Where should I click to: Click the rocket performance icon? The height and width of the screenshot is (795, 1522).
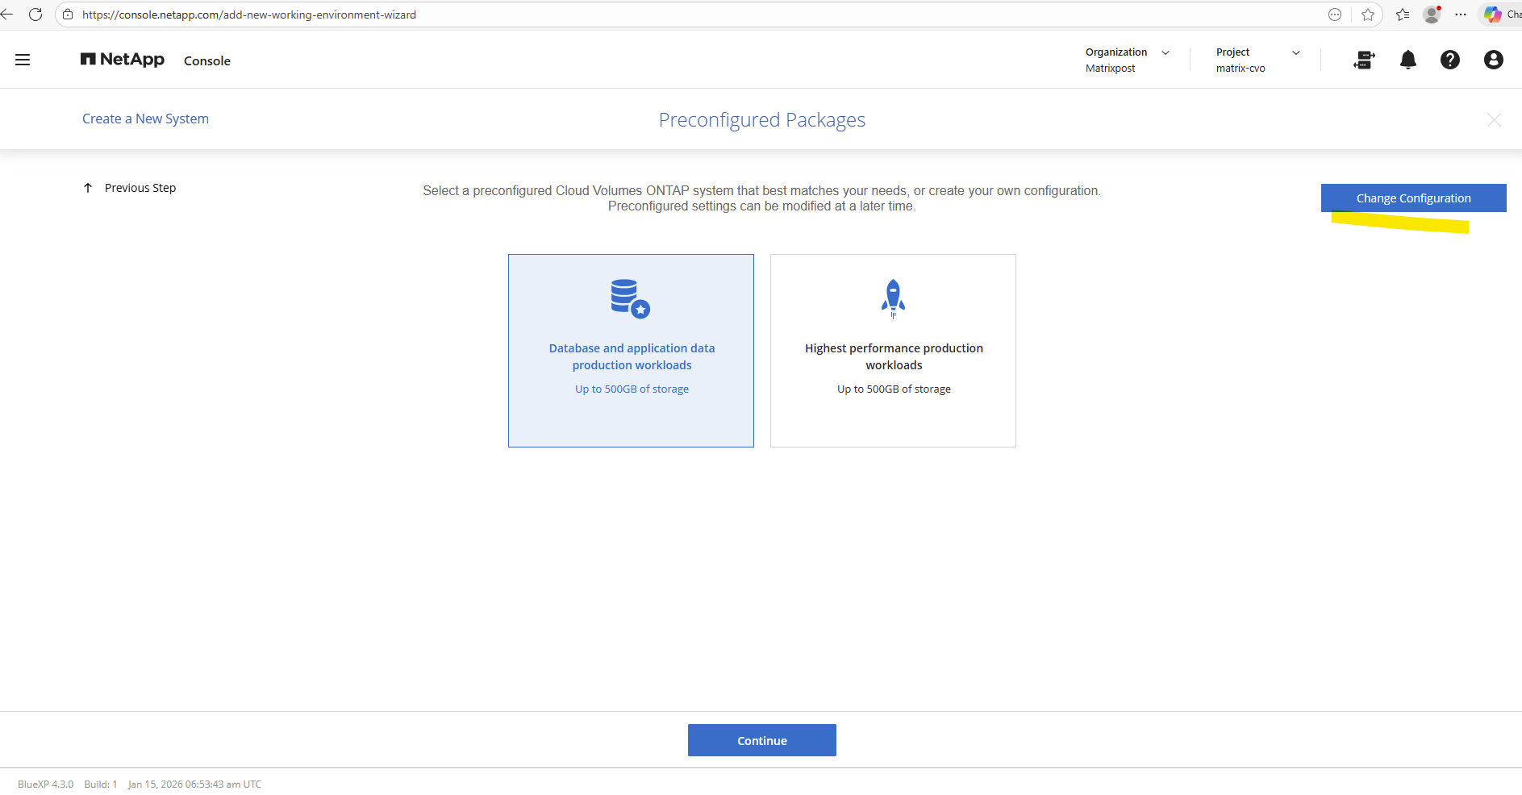click(893, 298)
